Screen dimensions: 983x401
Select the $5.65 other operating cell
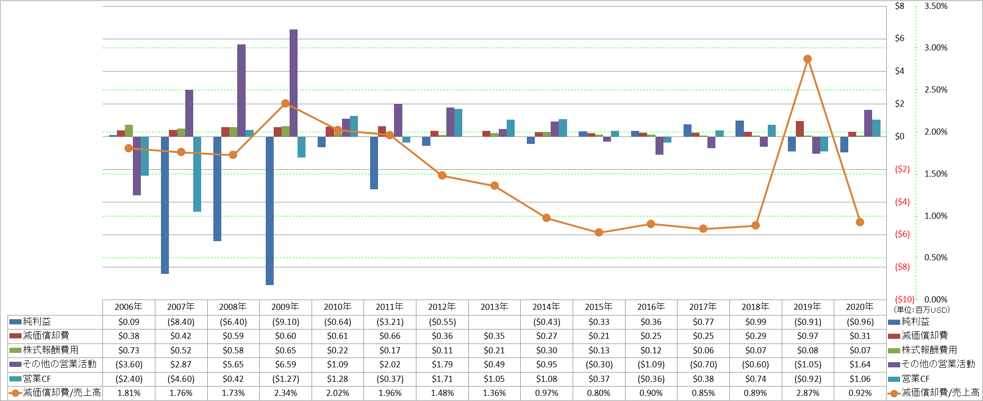pos(233,365)
